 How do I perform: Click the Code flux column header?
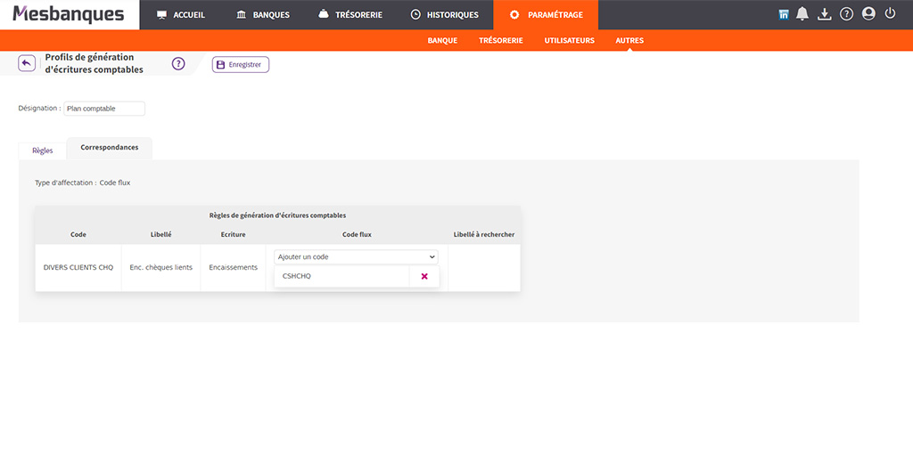point(357,234)
